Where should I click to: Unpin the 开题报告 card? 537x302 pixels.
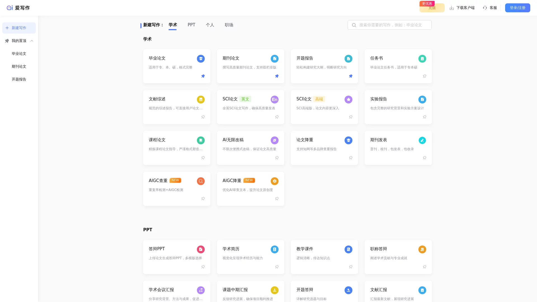[x=350, y=76]
